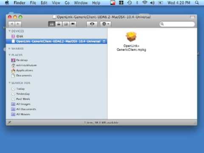Image resolution: width=204 pixels, height=153 pixels.
Task: Collapse the PLACES section
Action: pos(9,55)
